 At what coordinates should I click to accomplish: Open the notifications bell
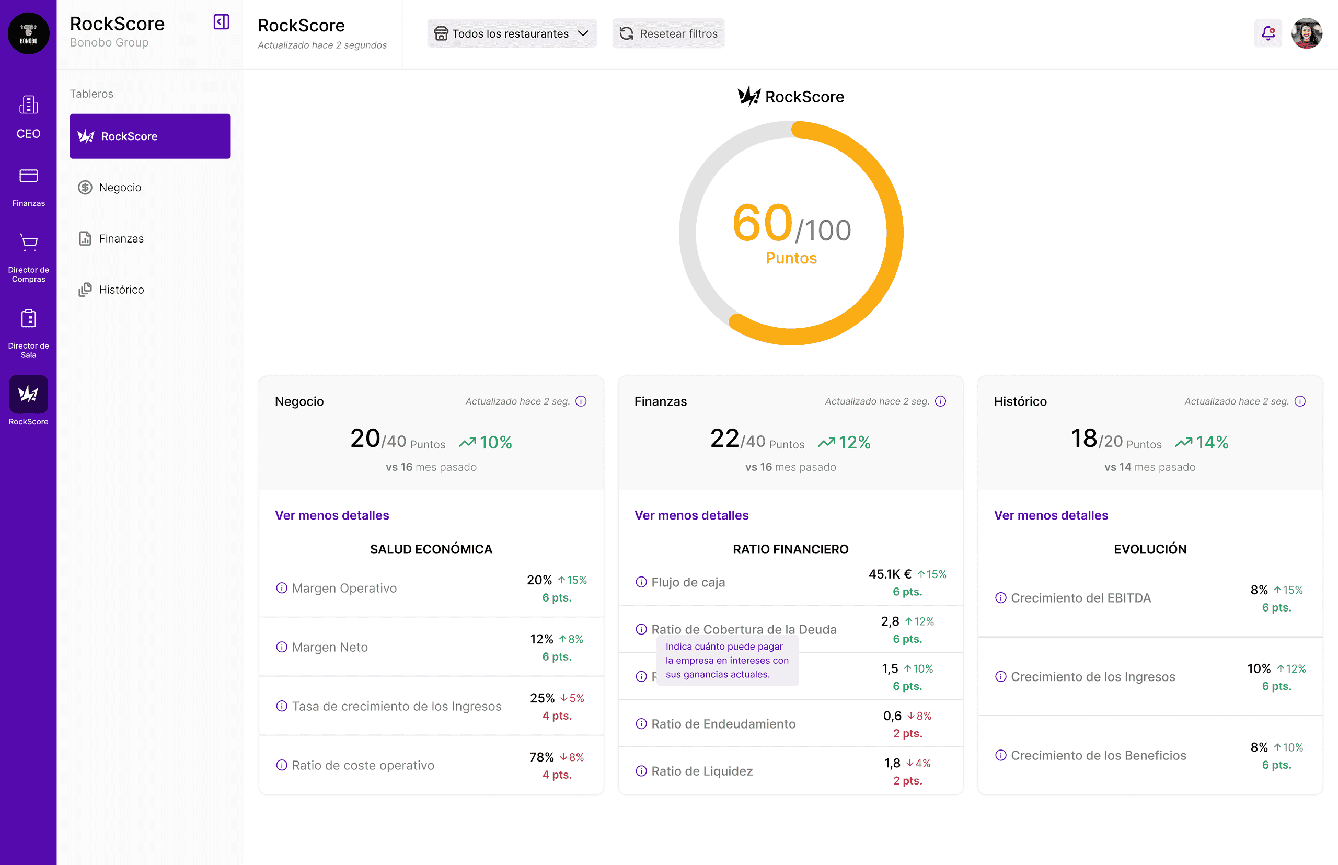(x=1268, y=33)
